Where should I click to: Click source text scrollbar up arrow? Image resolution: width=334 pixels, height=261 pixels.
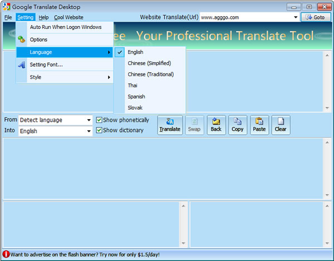pyautogui.click(x=327, y=56)
